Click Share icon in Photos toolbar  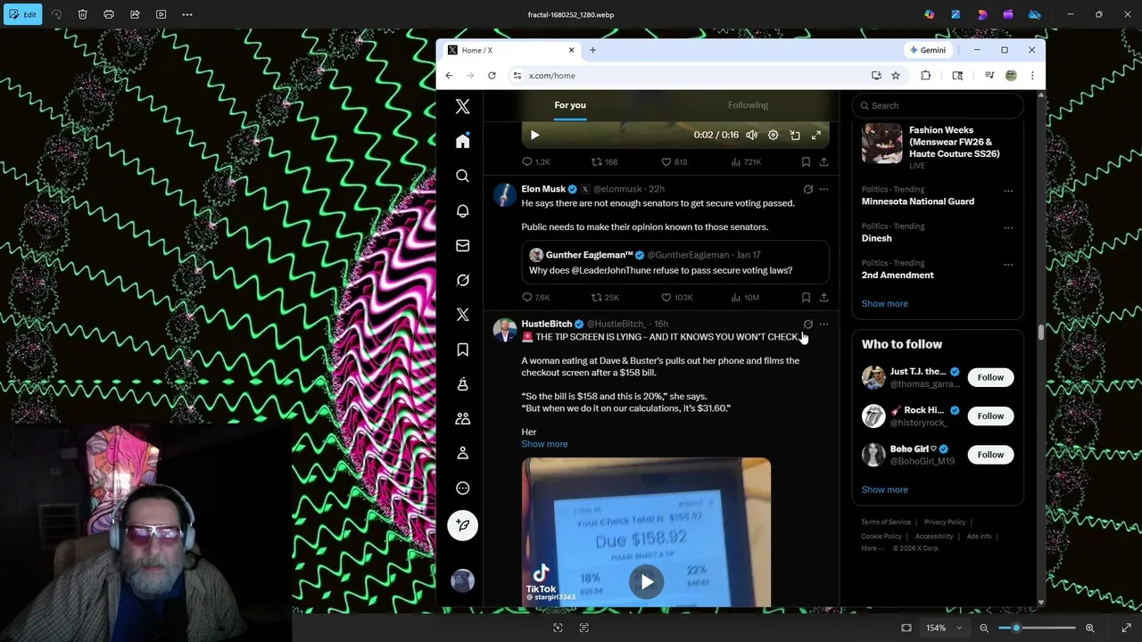135,14
